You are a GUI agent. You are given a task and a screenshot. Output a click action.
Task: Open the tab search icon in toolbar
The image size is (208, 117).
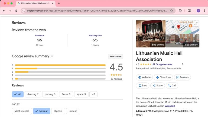point(189,11)
